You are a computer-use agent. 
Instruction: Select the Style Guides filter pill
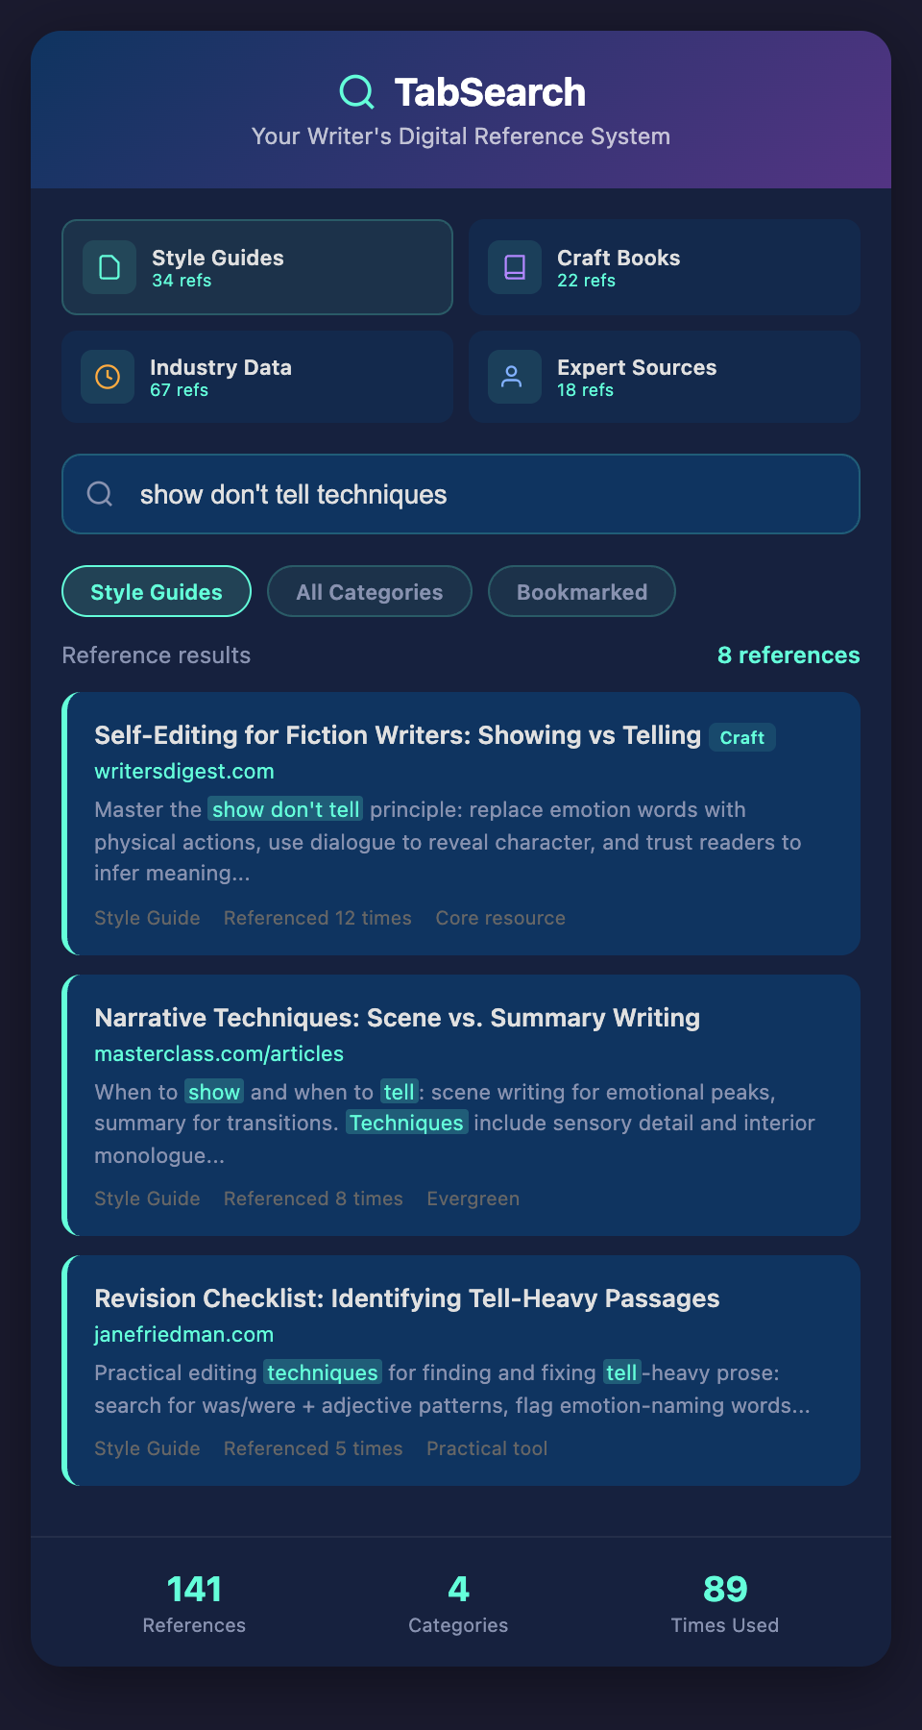click(157, 592)
